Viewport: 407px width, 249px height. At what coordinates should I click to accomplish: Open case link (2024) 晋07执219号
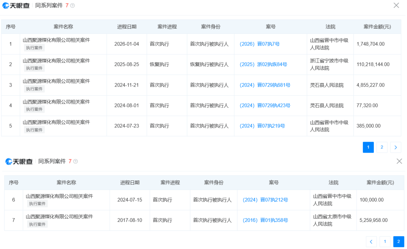[x=262, y=126]
